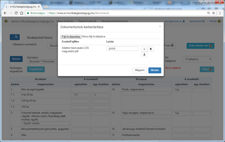
Task: Open browser zoom magnifier icon
Action: tap(209, 13)
